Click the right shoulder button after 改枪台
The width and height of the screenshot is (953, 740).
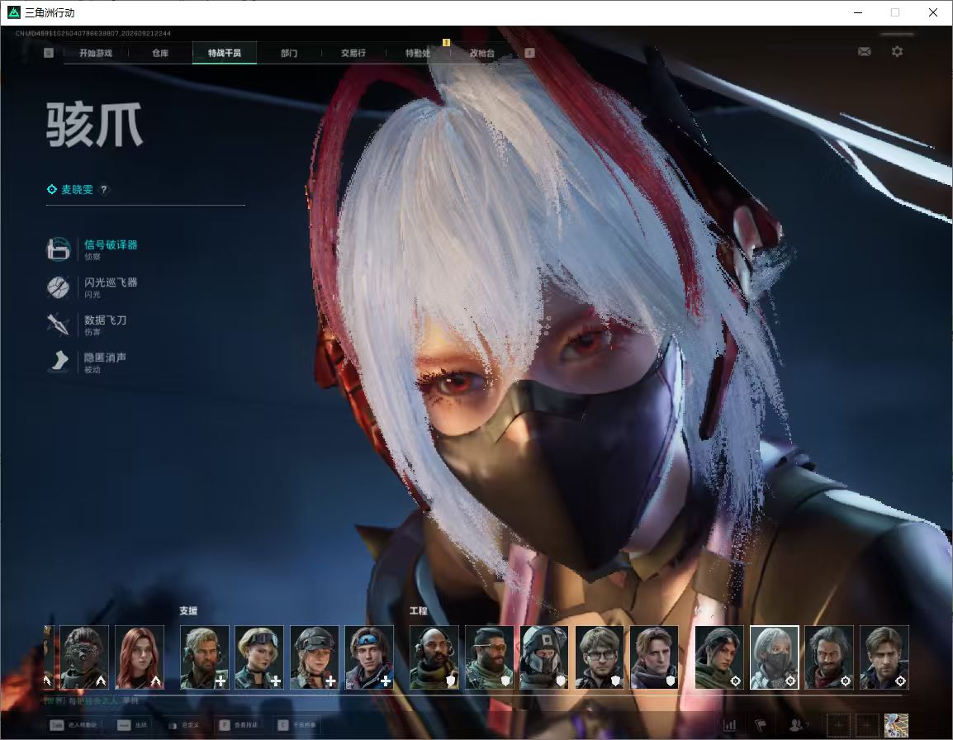click(x=529, y=53)
